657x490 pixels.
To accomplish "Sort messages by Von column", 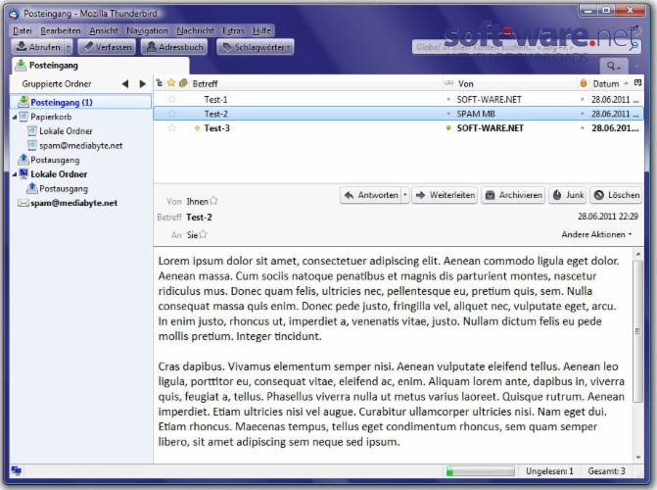I will pos(516,84).
